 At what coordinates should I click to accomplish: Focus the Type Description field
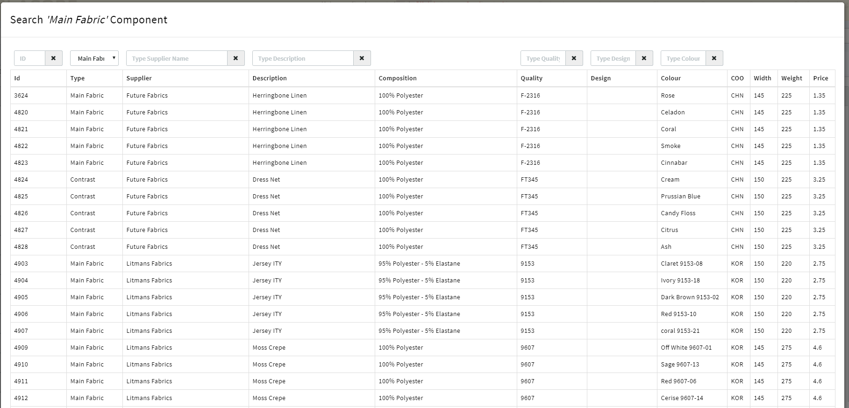tap(303, 58)
